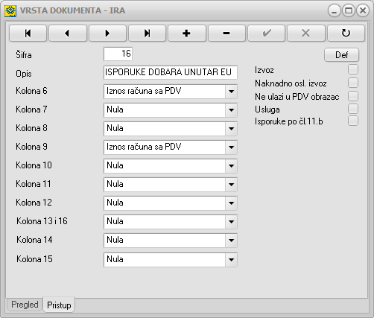
Task: Go to next record arrow
Action: (x=107, y=33)
